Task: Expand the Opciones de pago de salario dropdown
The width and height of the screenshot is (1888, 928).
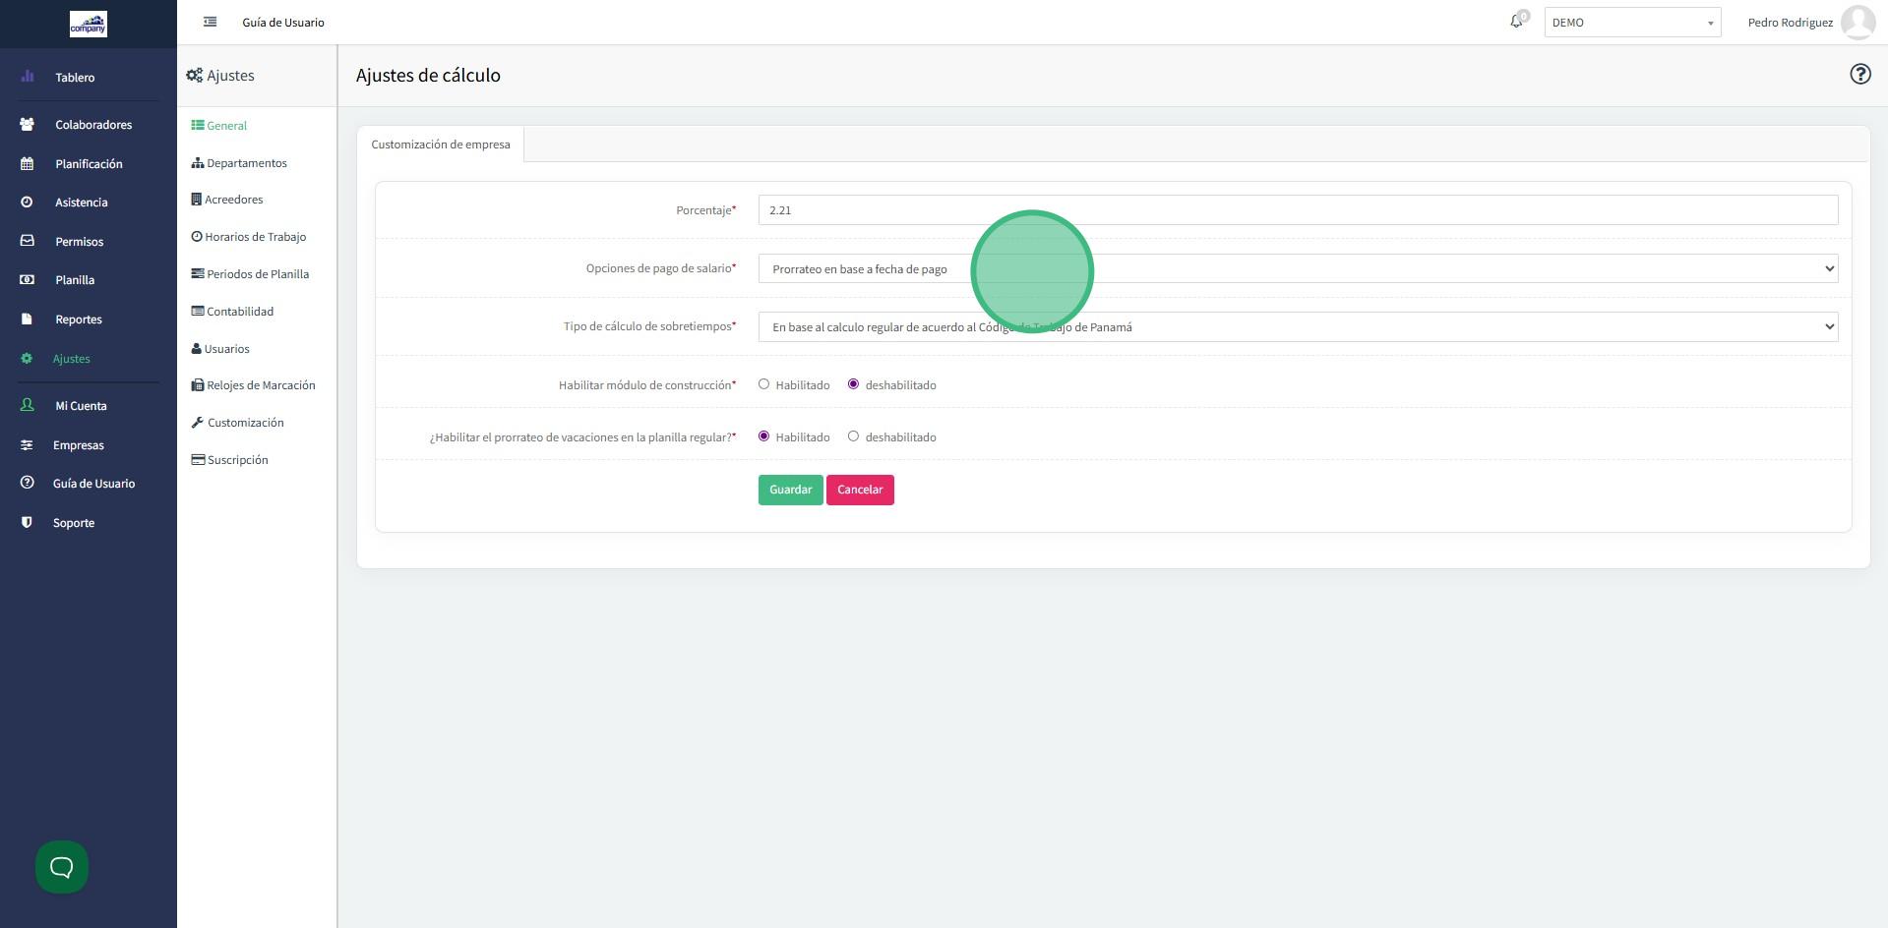Action: tap(1297, 268)
